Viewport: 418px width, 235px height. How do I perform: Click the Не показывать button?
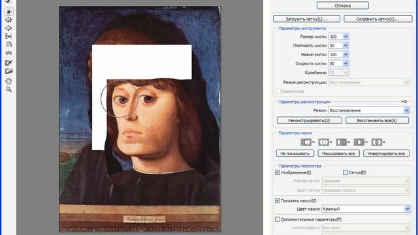click(295, 153)
